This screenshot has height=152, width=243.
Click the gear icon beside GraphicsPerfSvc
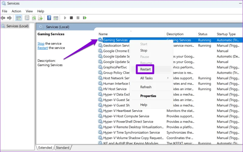pos(100,67)
